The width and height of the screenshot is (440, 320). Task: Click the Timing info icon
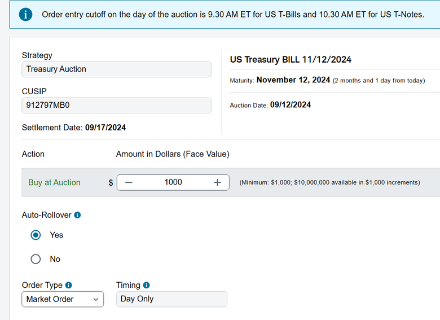pos(146,286)
